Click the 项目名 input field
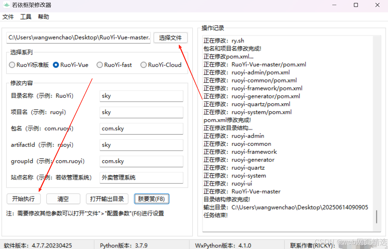The width and height of the screenshot is (388, 249). tap(142, 112)
